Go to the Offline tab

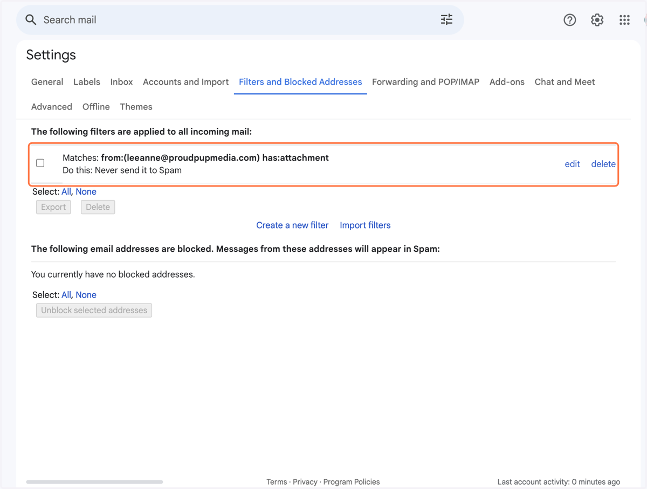(x=96, y=107)
